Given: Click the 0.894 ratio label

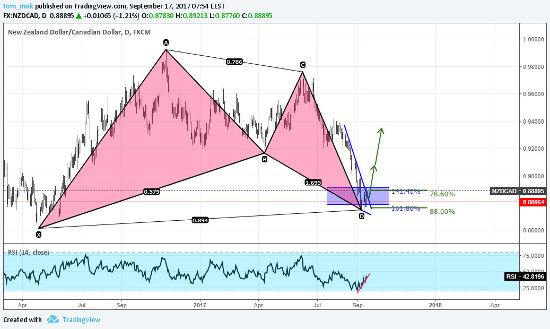Looking at the screenshot, I should pos(200,220).
